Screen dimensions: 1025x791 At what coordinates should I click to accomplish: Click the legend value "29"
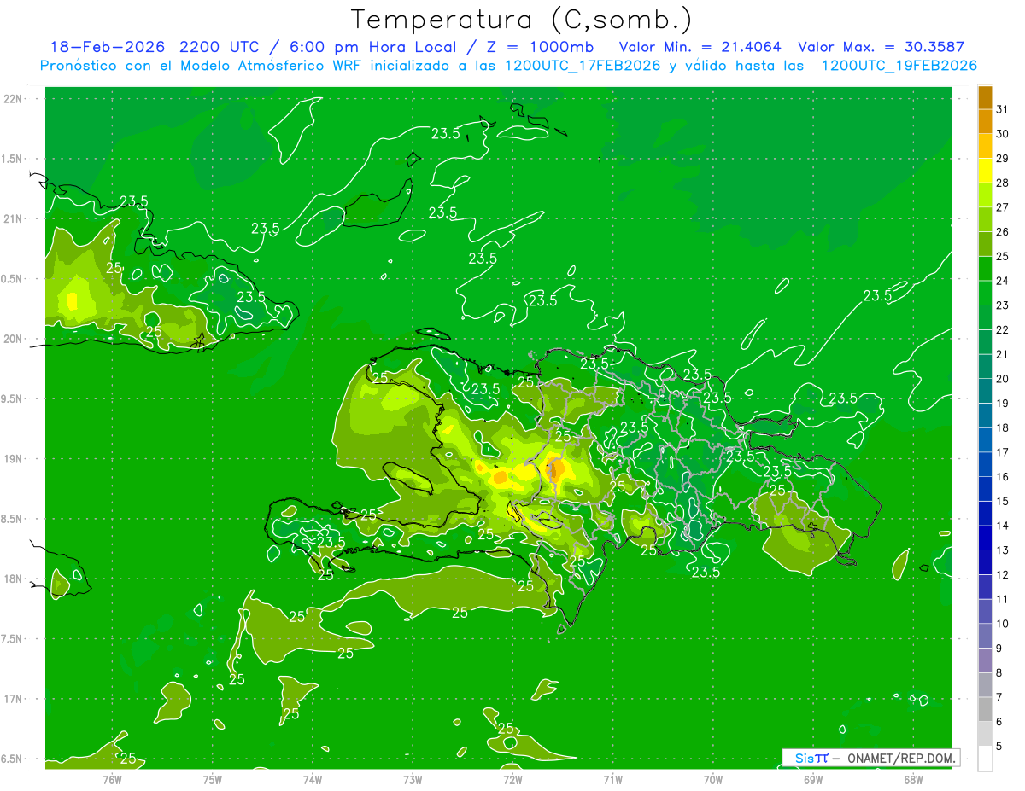tap(1003, 158)
